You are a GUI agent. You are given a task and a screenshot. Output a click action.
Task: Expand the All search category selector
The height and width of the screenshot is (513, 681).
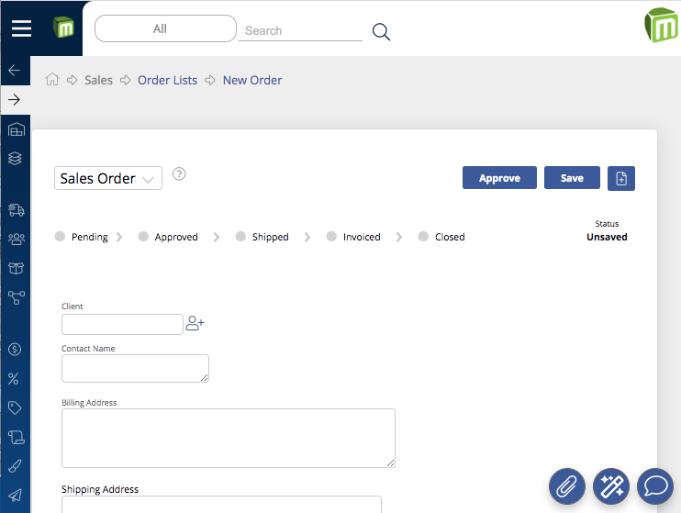click(165, 29)
